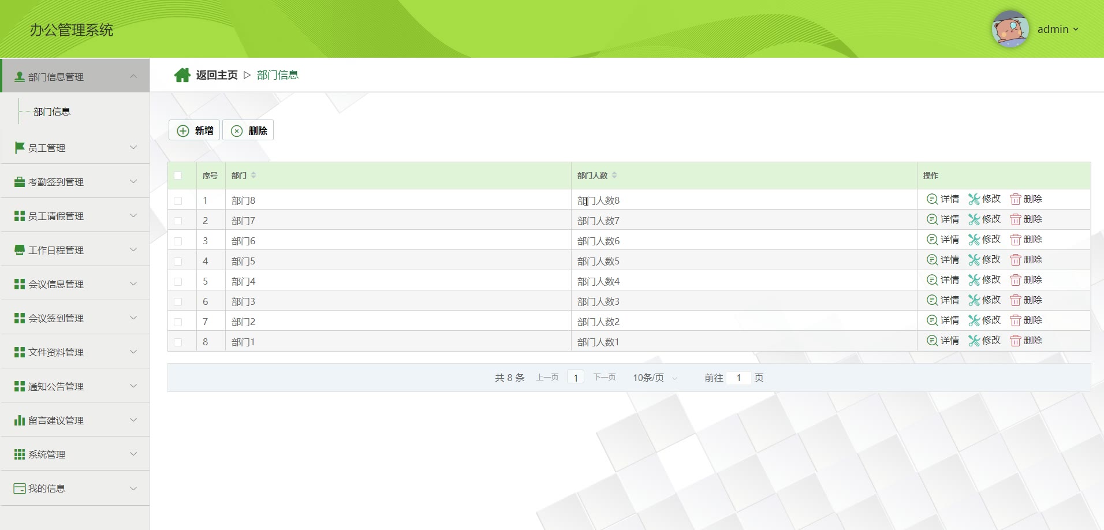
Task: Tick the checkbox for row 部门5
Action: [178, 262]
